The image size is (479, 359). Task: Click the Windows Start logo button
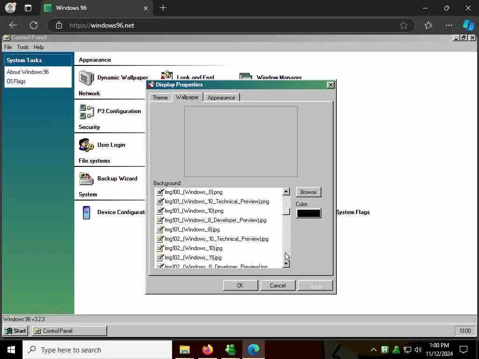point(11,350)
